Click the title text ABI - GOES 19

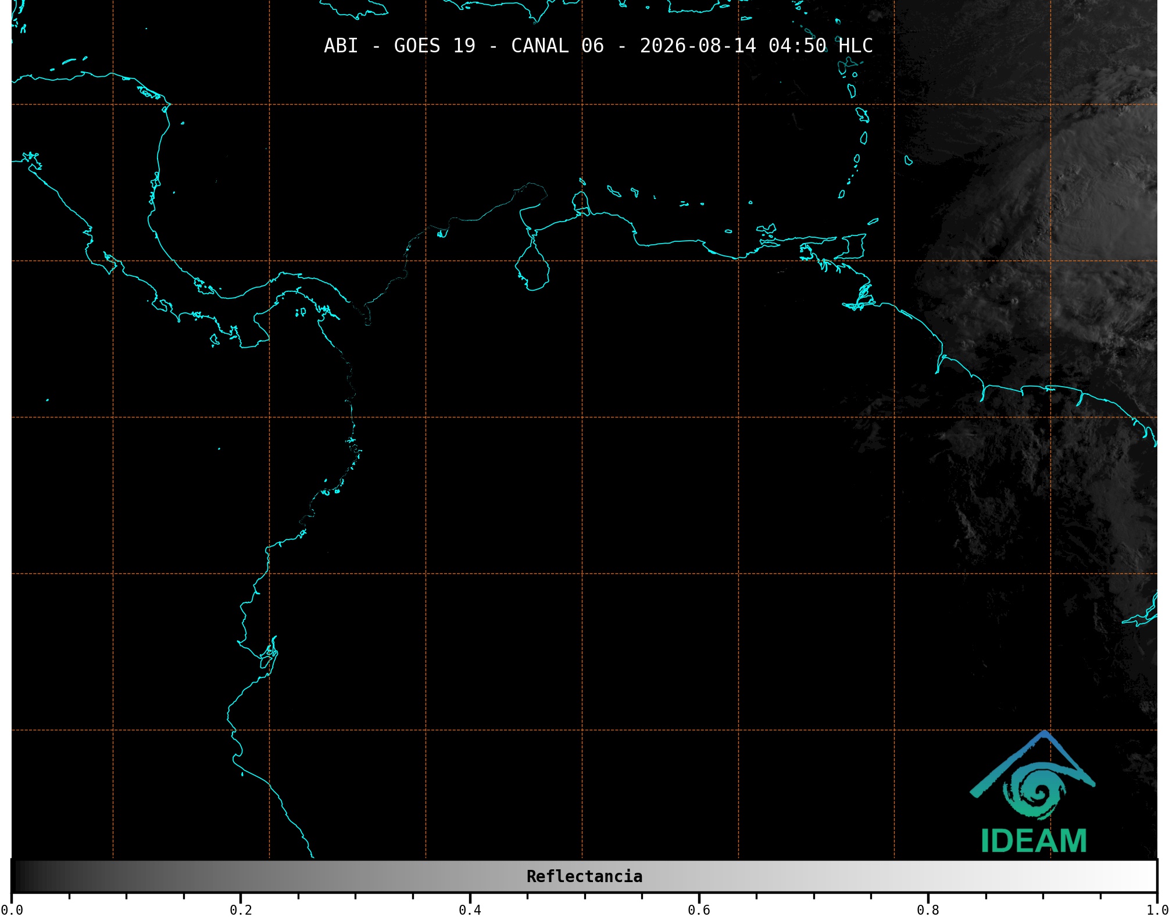[399, 46]
